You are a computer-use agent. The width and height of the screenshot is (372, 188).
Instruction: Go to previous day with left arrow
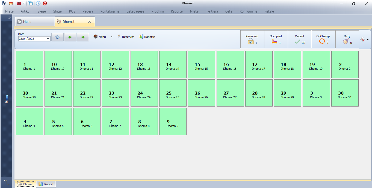tap(70, 37)
